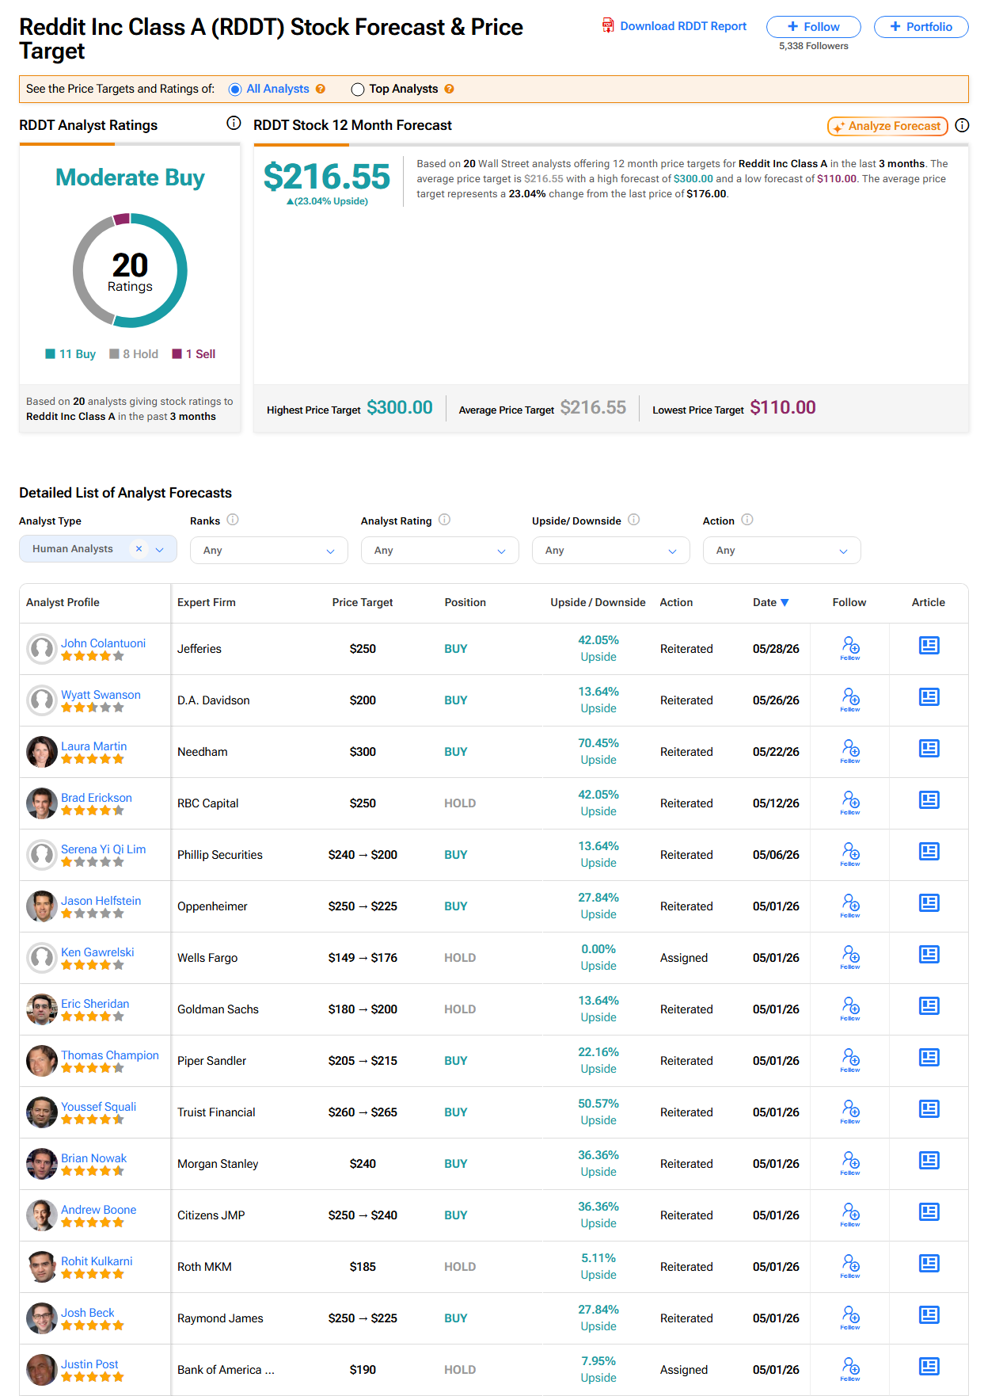
Task: Open article icon for Truist Financial row
Action: point(929,1109)
